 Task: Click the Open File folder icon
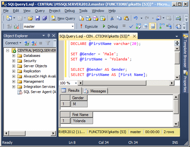coord(30,18)
